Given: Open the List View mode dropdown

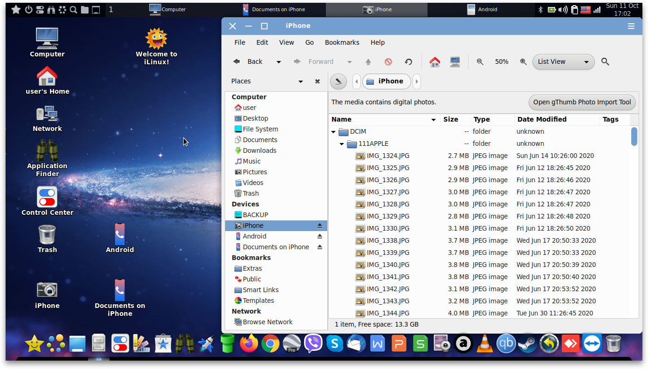Looking at the screenshot, I should [563, 62].
